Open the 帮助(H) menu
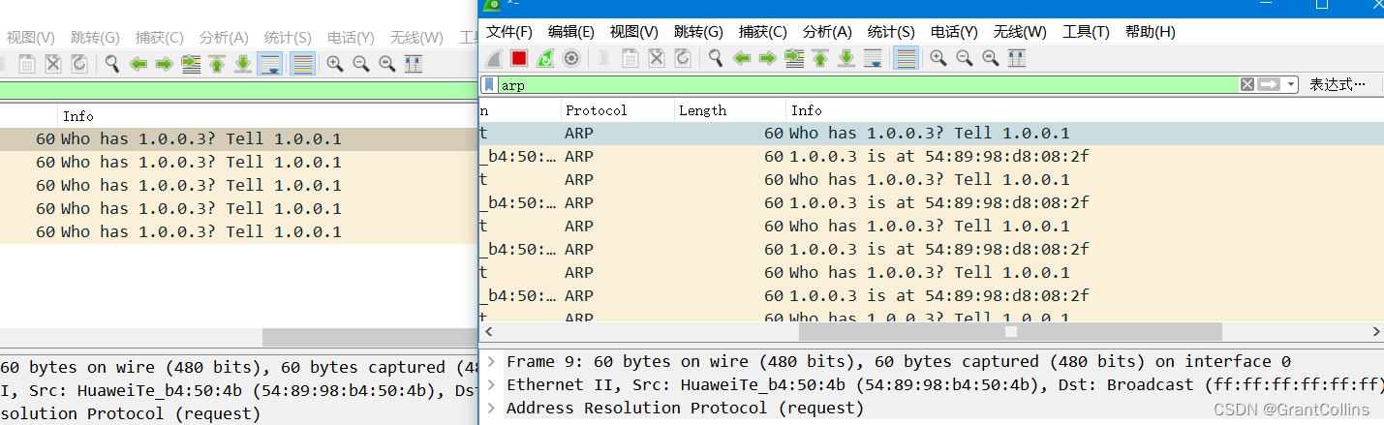The height and width of the screenshot is (425, 1384). [1150, 32]
